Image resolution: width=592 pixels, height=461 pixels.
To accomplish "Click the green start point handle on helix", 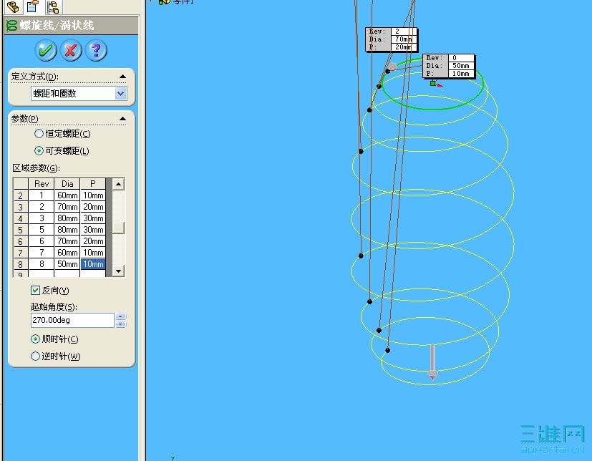I will [432, 84].
